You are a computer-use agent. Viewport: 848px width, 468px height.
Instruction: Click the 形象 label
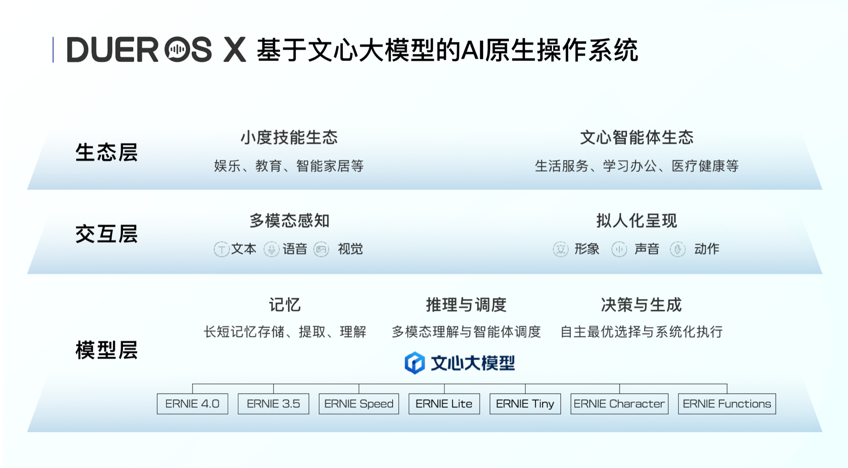point(587,249)
